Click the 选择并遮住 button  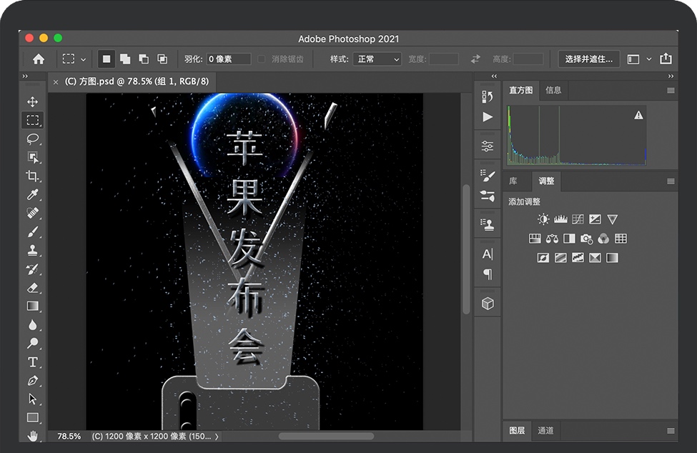click(588, 59)
